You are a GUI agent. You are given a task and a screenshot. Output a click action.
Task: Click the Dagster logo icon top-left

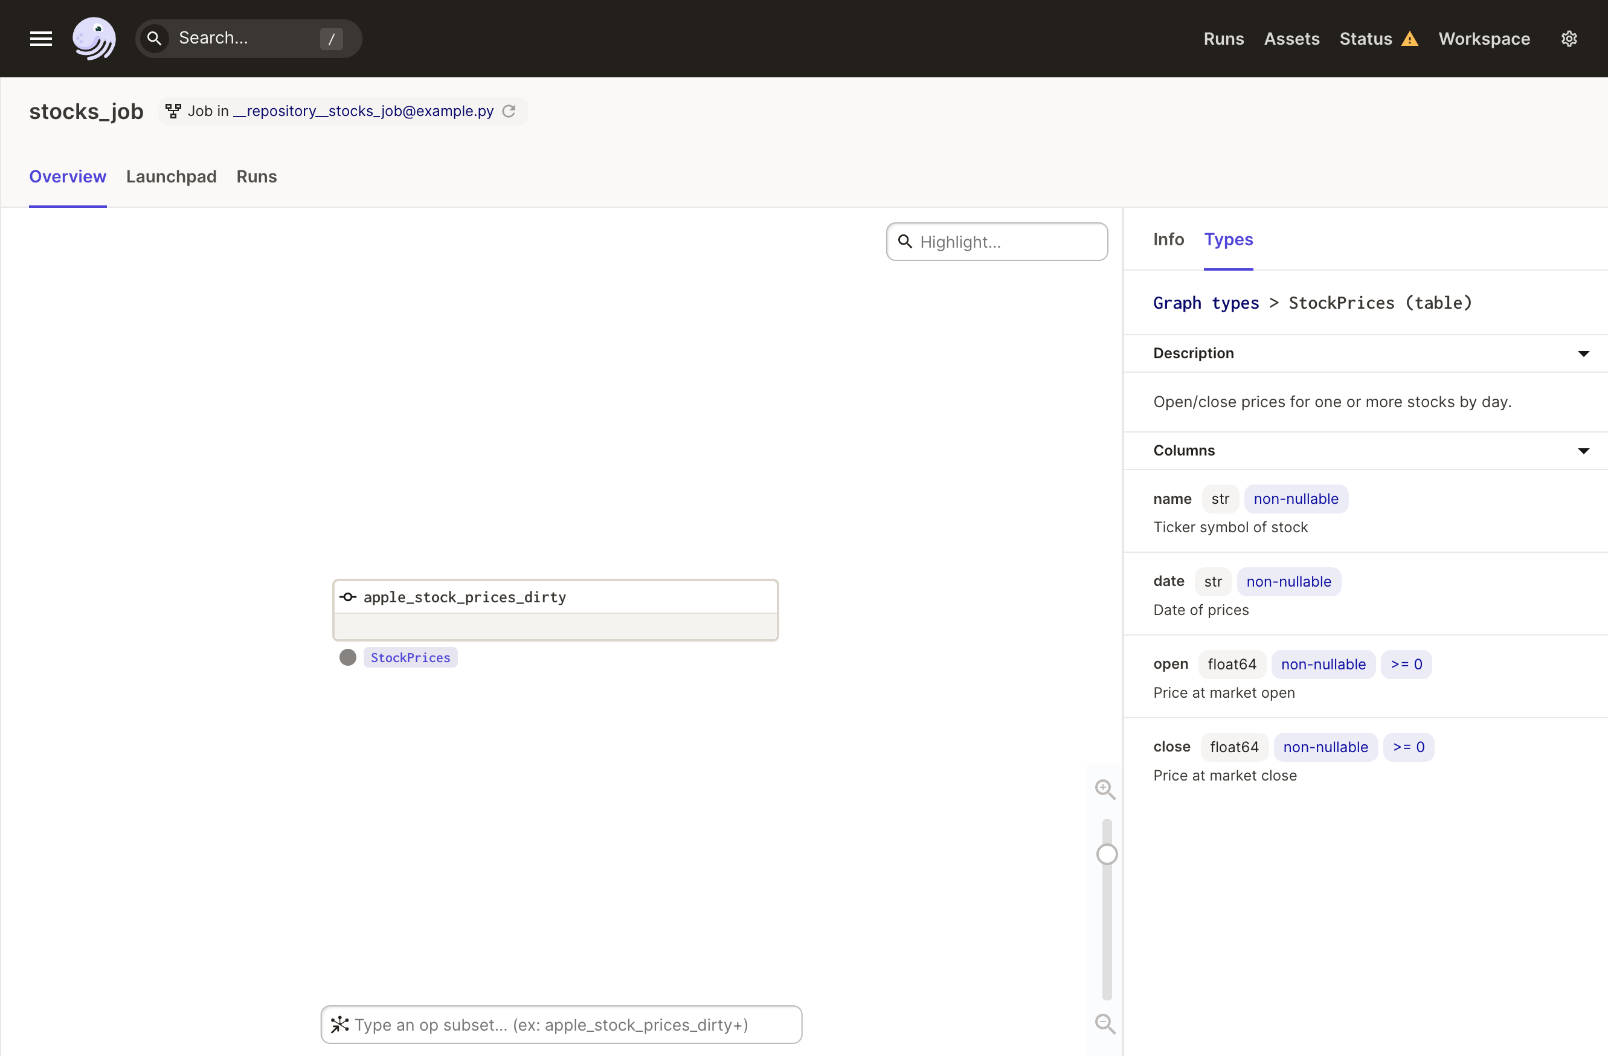95,37
